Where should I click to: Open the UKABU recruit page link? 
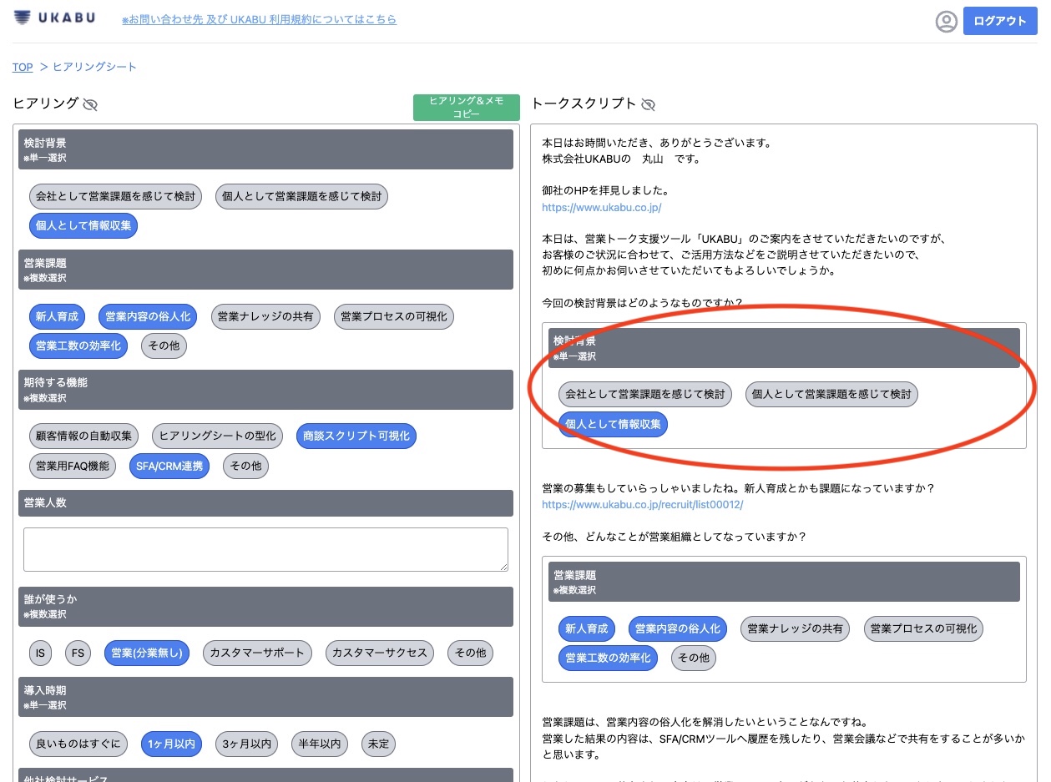pyautogui.click(x=641, y=504)
